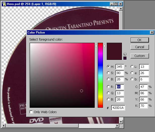Select the H hue radio button
Screen dimensions: 155x132
point(108,67)
